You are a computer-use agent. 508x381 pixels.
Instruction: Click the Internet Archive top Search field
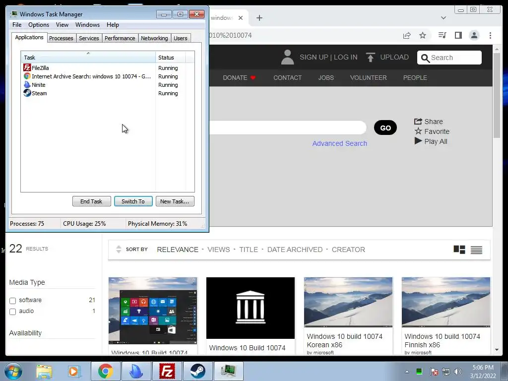pos(449,58)
